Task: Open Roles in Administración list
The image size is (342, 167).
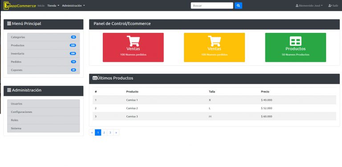Action: coord(43,120)
